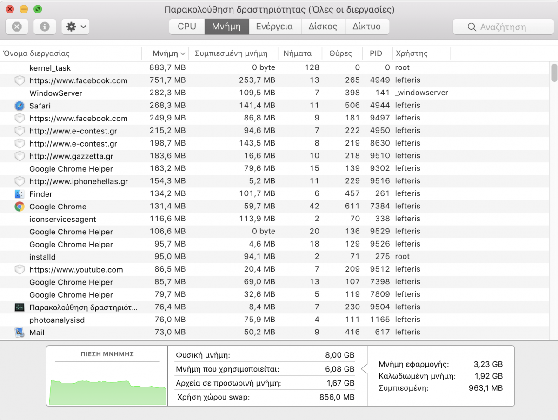Sort by Χρήστης column header

coord(421,53)
